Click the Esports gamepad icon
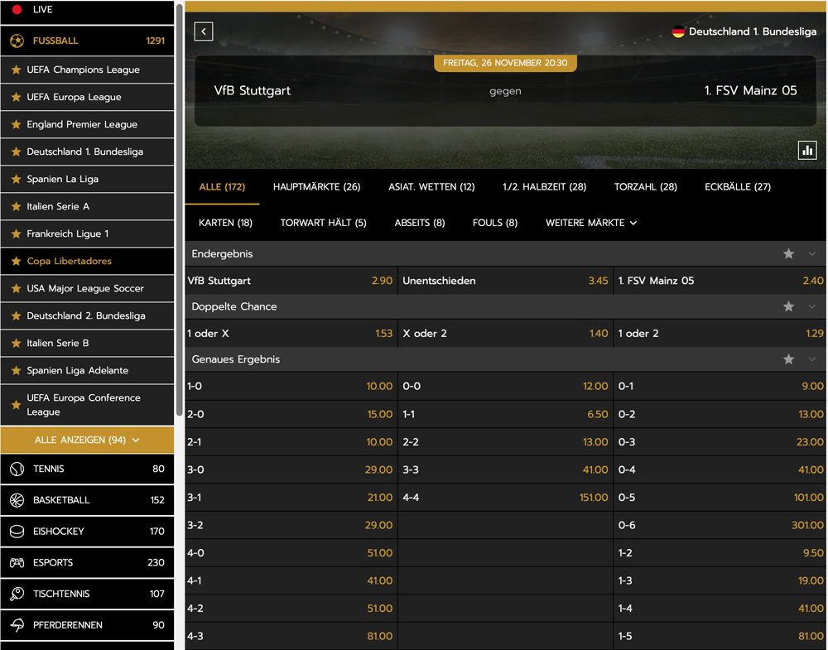828x650 pixels. click(17, 562)
